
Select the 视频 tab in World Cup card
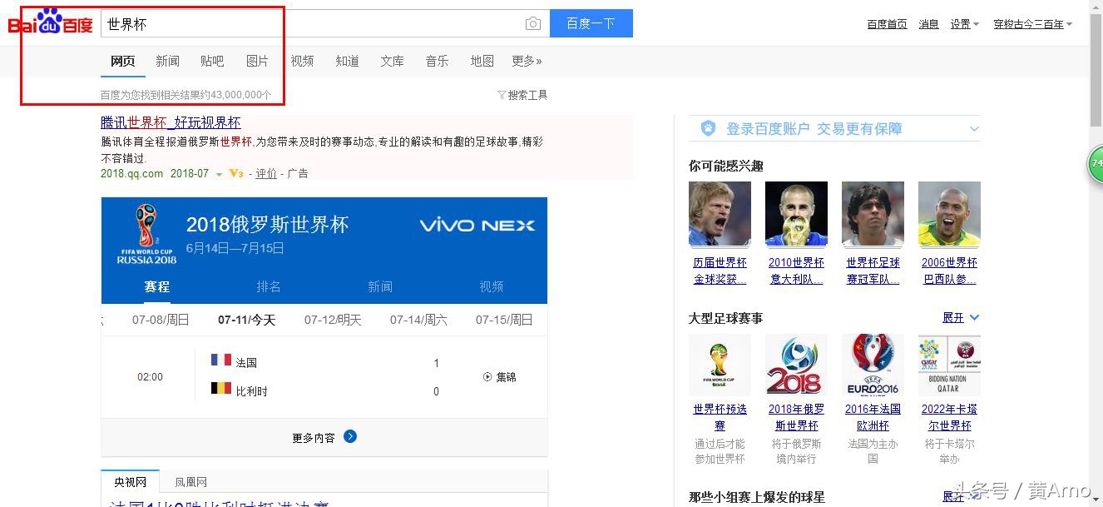tap(492, 286)
